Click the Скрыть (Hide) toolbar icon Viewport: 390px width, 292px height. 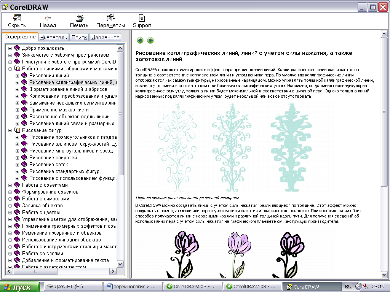click(x=17, y=18)
